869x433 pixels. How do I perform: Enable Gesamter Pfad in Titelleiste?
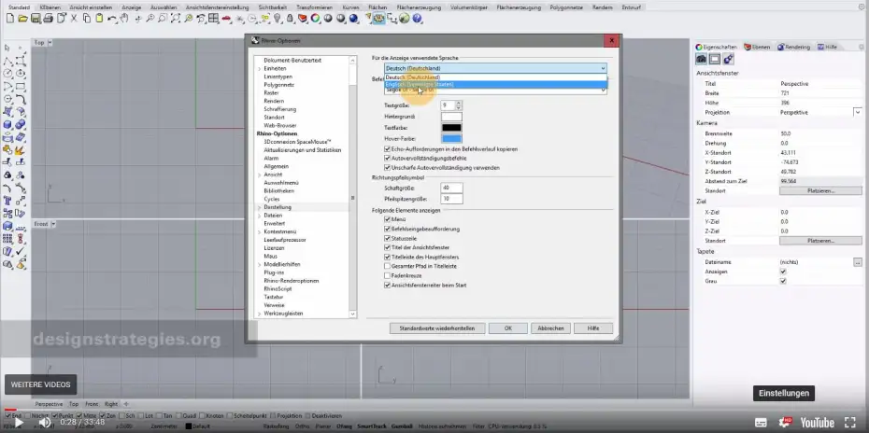pyautogui.click(x=387, y=266)
